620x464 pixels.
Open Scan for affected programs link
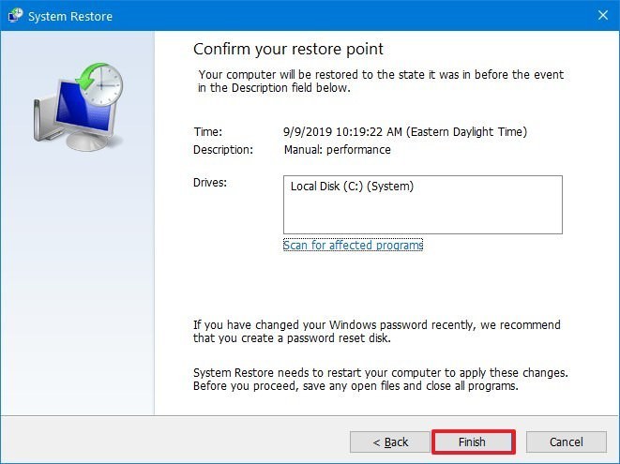tap(353, 246)
